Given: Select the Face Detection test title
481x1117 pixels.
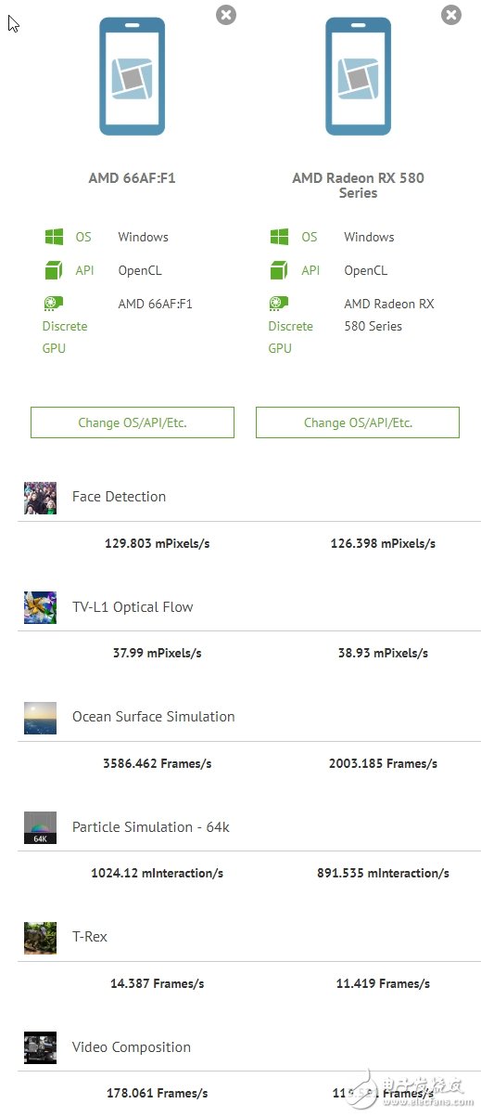Looking at the screenshot, I should pos(120,497).
